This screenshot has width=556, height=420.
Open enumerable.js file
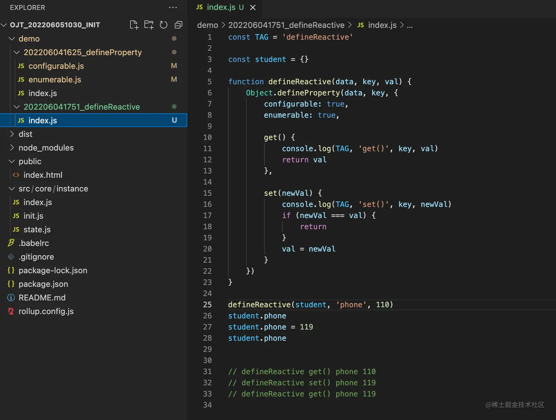click(x=55, y=79)
